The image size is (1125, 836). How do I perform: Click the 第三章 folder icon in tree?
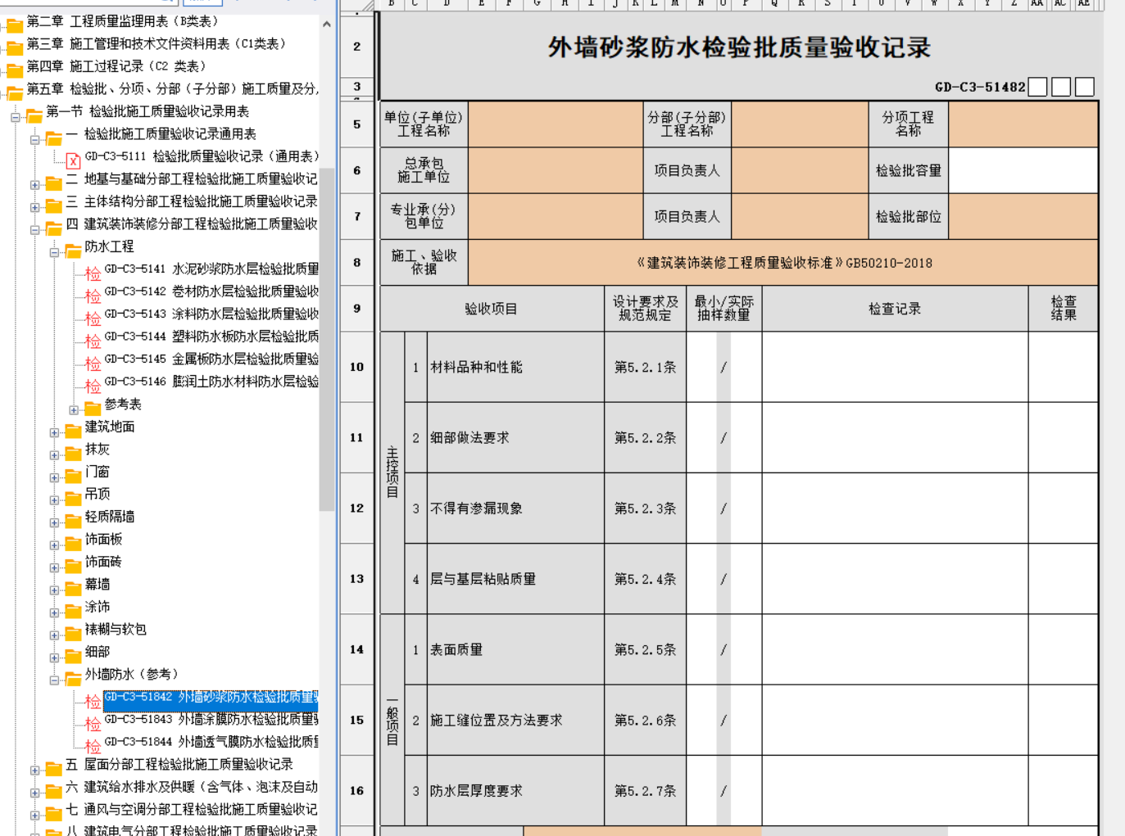point(15,47)
